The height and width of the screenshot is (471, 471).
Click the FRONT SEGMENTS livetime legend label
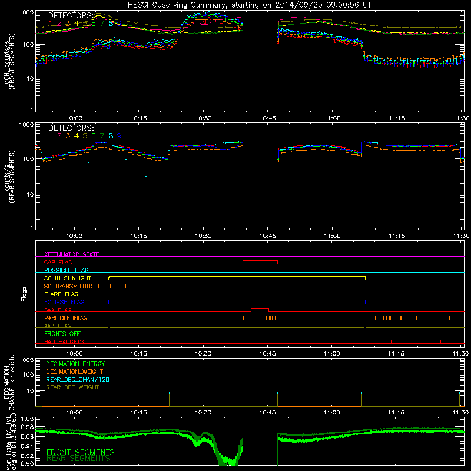[x=81, y=452]
